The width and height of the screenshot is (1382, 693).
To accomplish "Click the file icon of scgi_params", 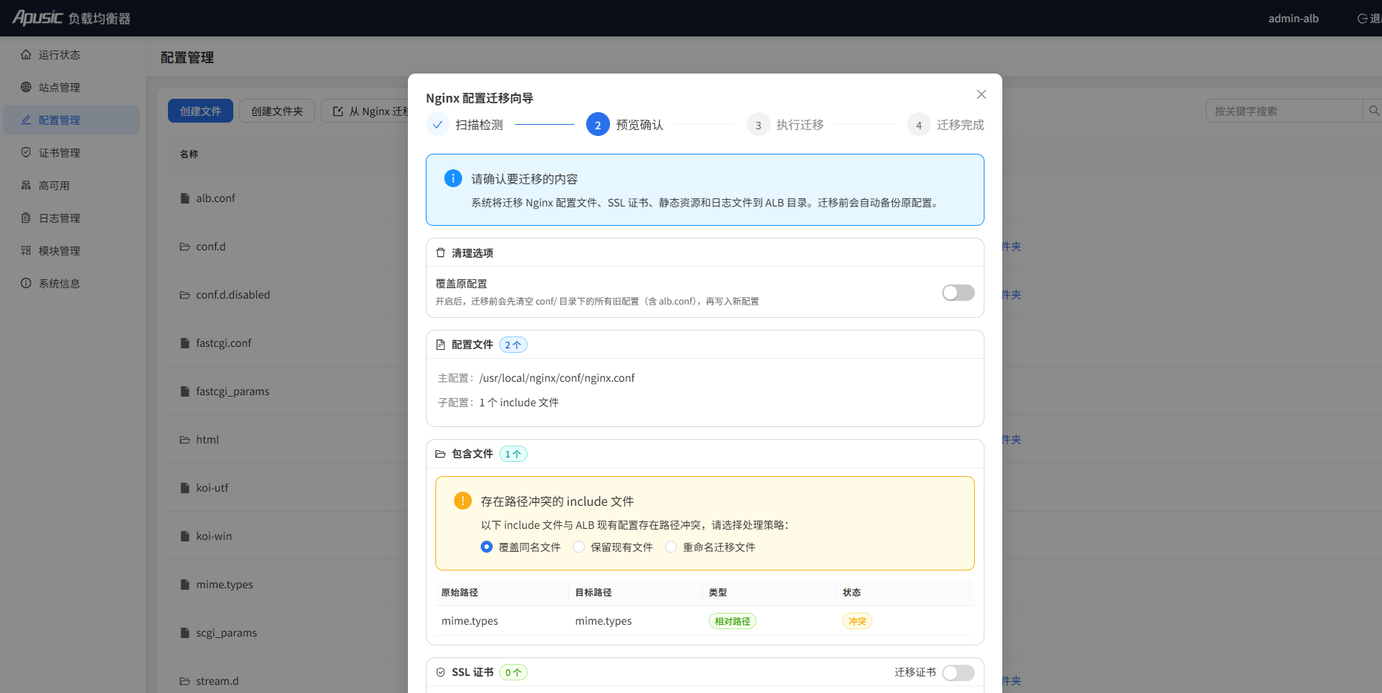I will pos(185,633).
